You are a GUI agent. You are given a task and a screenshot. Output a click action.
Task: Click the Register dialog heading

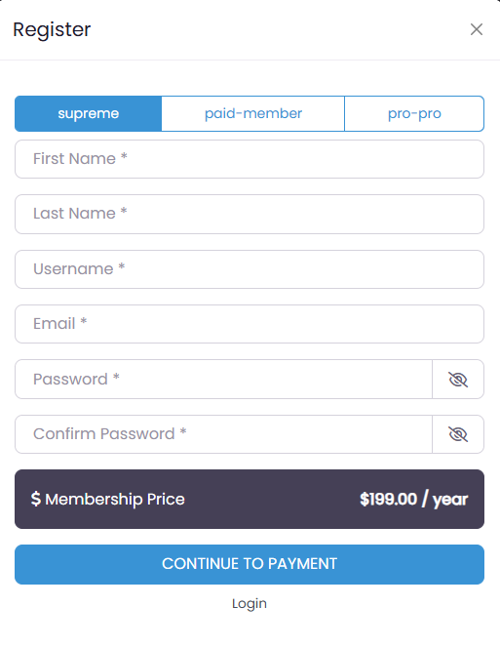pyautogui.click(x=52, y=29)
